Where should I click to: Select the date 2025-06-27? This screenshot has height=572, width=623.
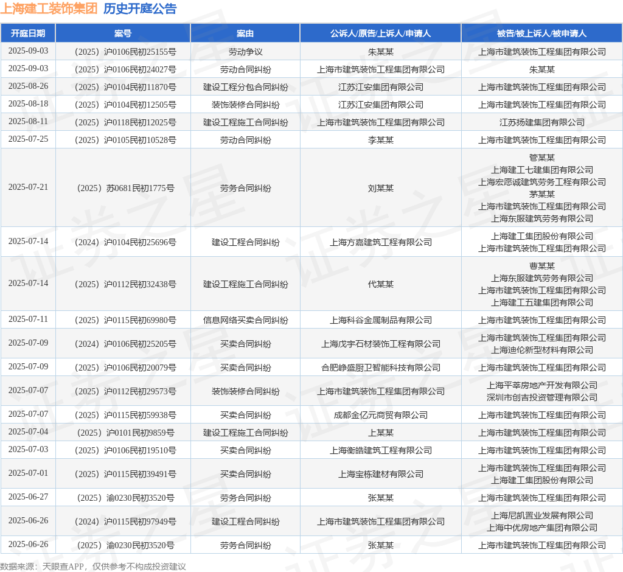[x=28, y=497]
